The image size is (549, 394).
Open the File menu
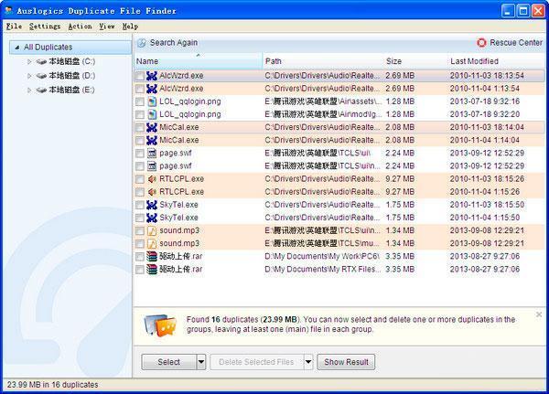pos(14,27)
